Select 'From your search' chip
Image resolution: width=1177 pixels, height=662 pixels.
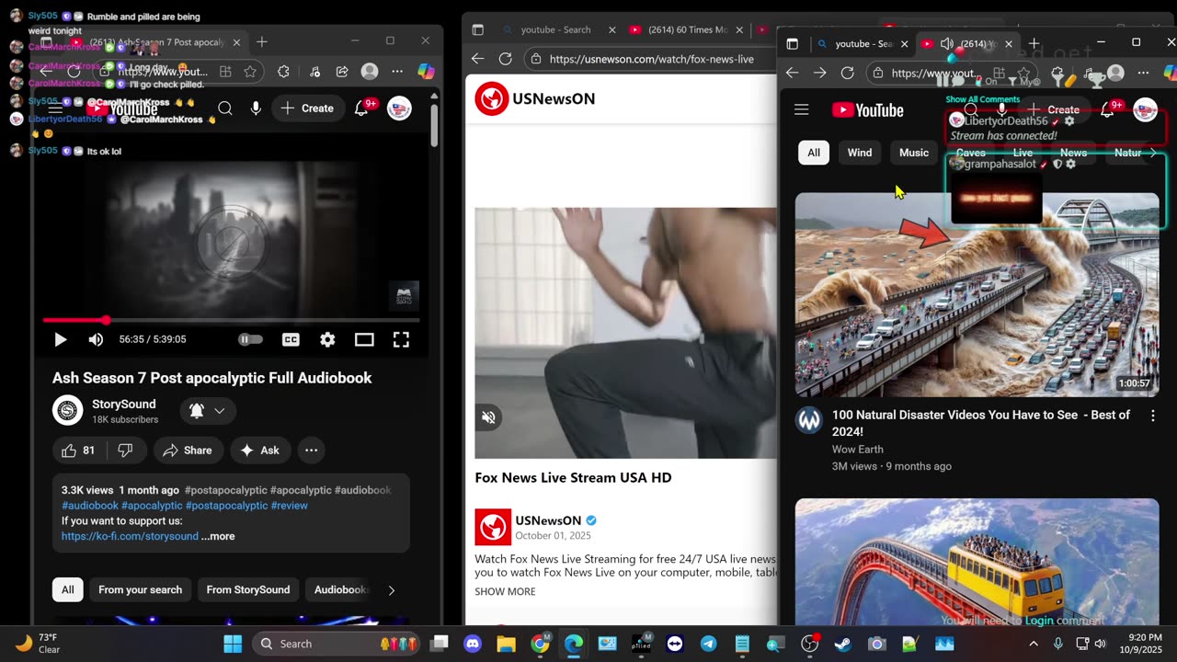(140, 590)
